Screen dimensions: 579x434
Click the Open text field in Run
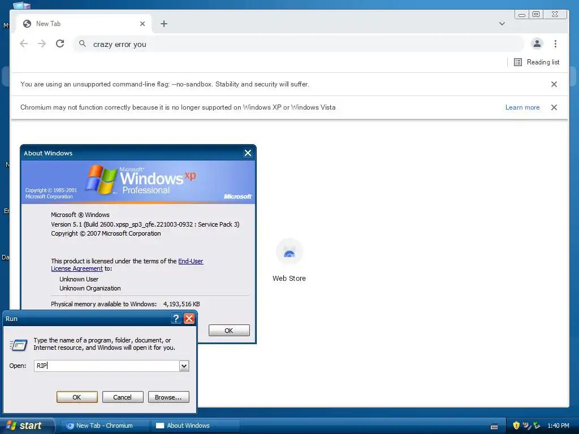click(107, 366)
